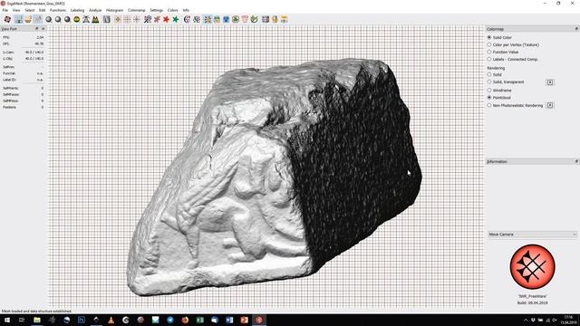580x326 pixels.
Task: Click the tripod light toolbar icon
Action: coord(86,19)
